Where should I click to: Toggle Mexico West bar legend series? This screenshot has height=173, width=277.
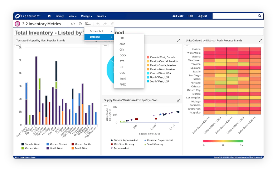(x=30, y=148)
